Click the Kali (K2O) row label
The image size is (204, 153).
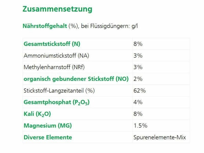(37, 114)
